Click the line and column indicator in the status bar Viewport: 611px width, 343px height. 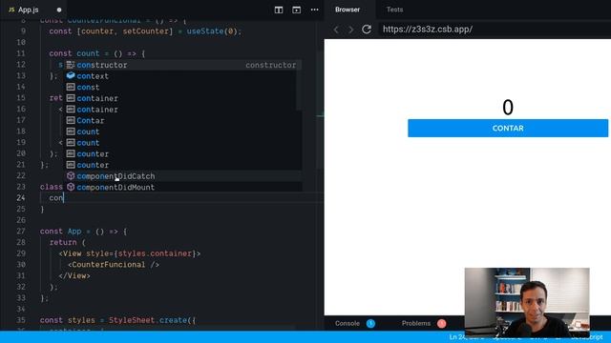point(466,336)
